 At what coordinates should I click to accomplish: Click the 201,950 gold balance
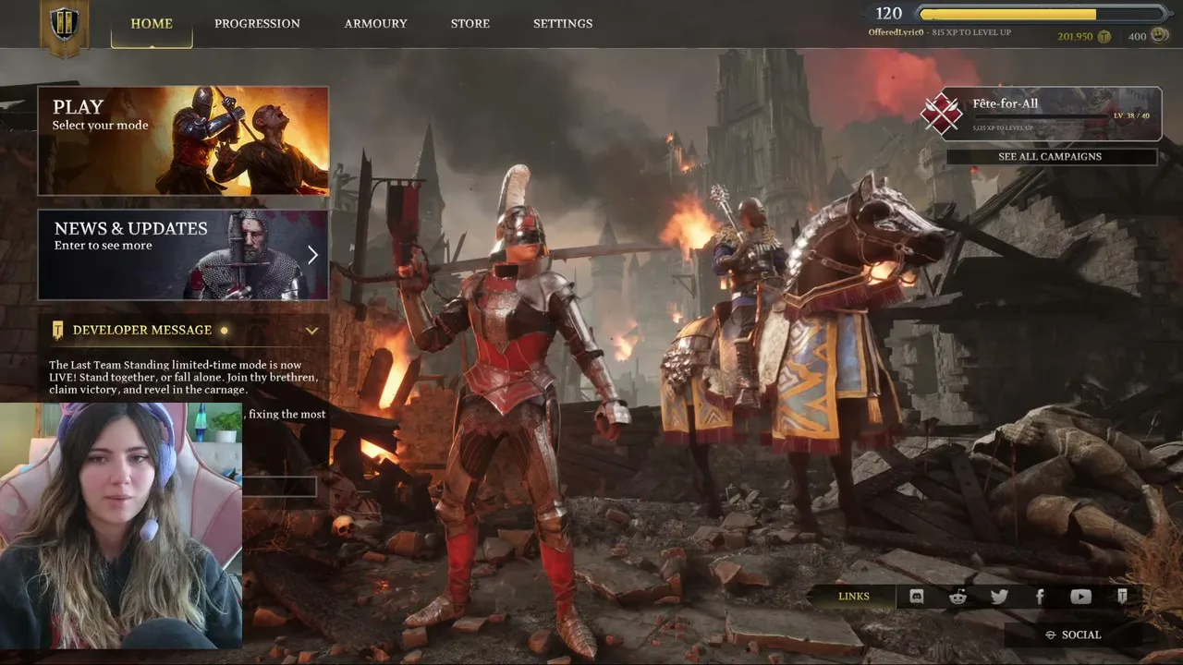pyautogui.click(x=1075, y=37)
